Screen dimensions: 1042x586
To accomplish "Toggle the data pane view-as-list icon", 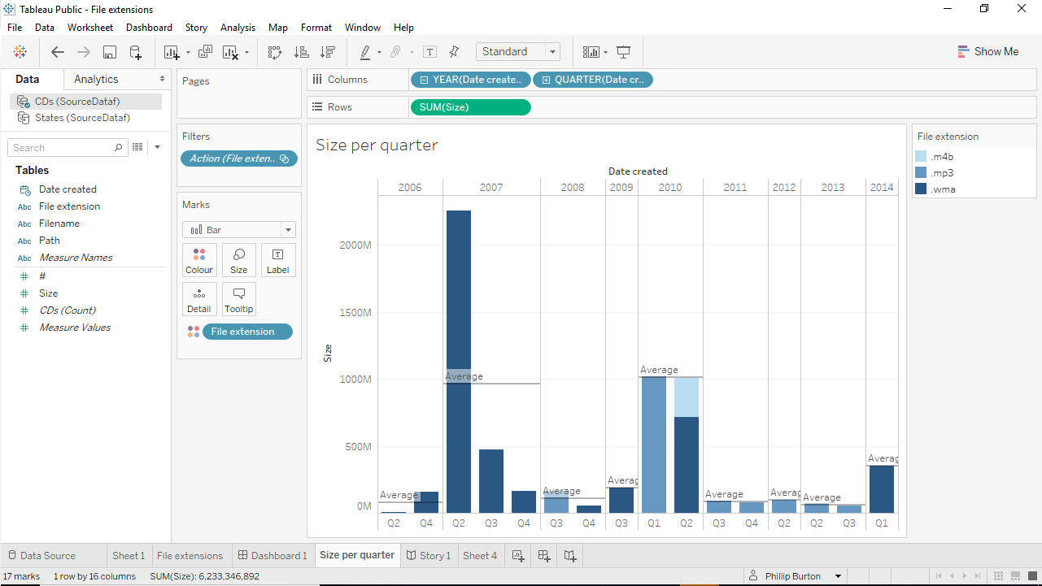I will click(x=137, y=147).
